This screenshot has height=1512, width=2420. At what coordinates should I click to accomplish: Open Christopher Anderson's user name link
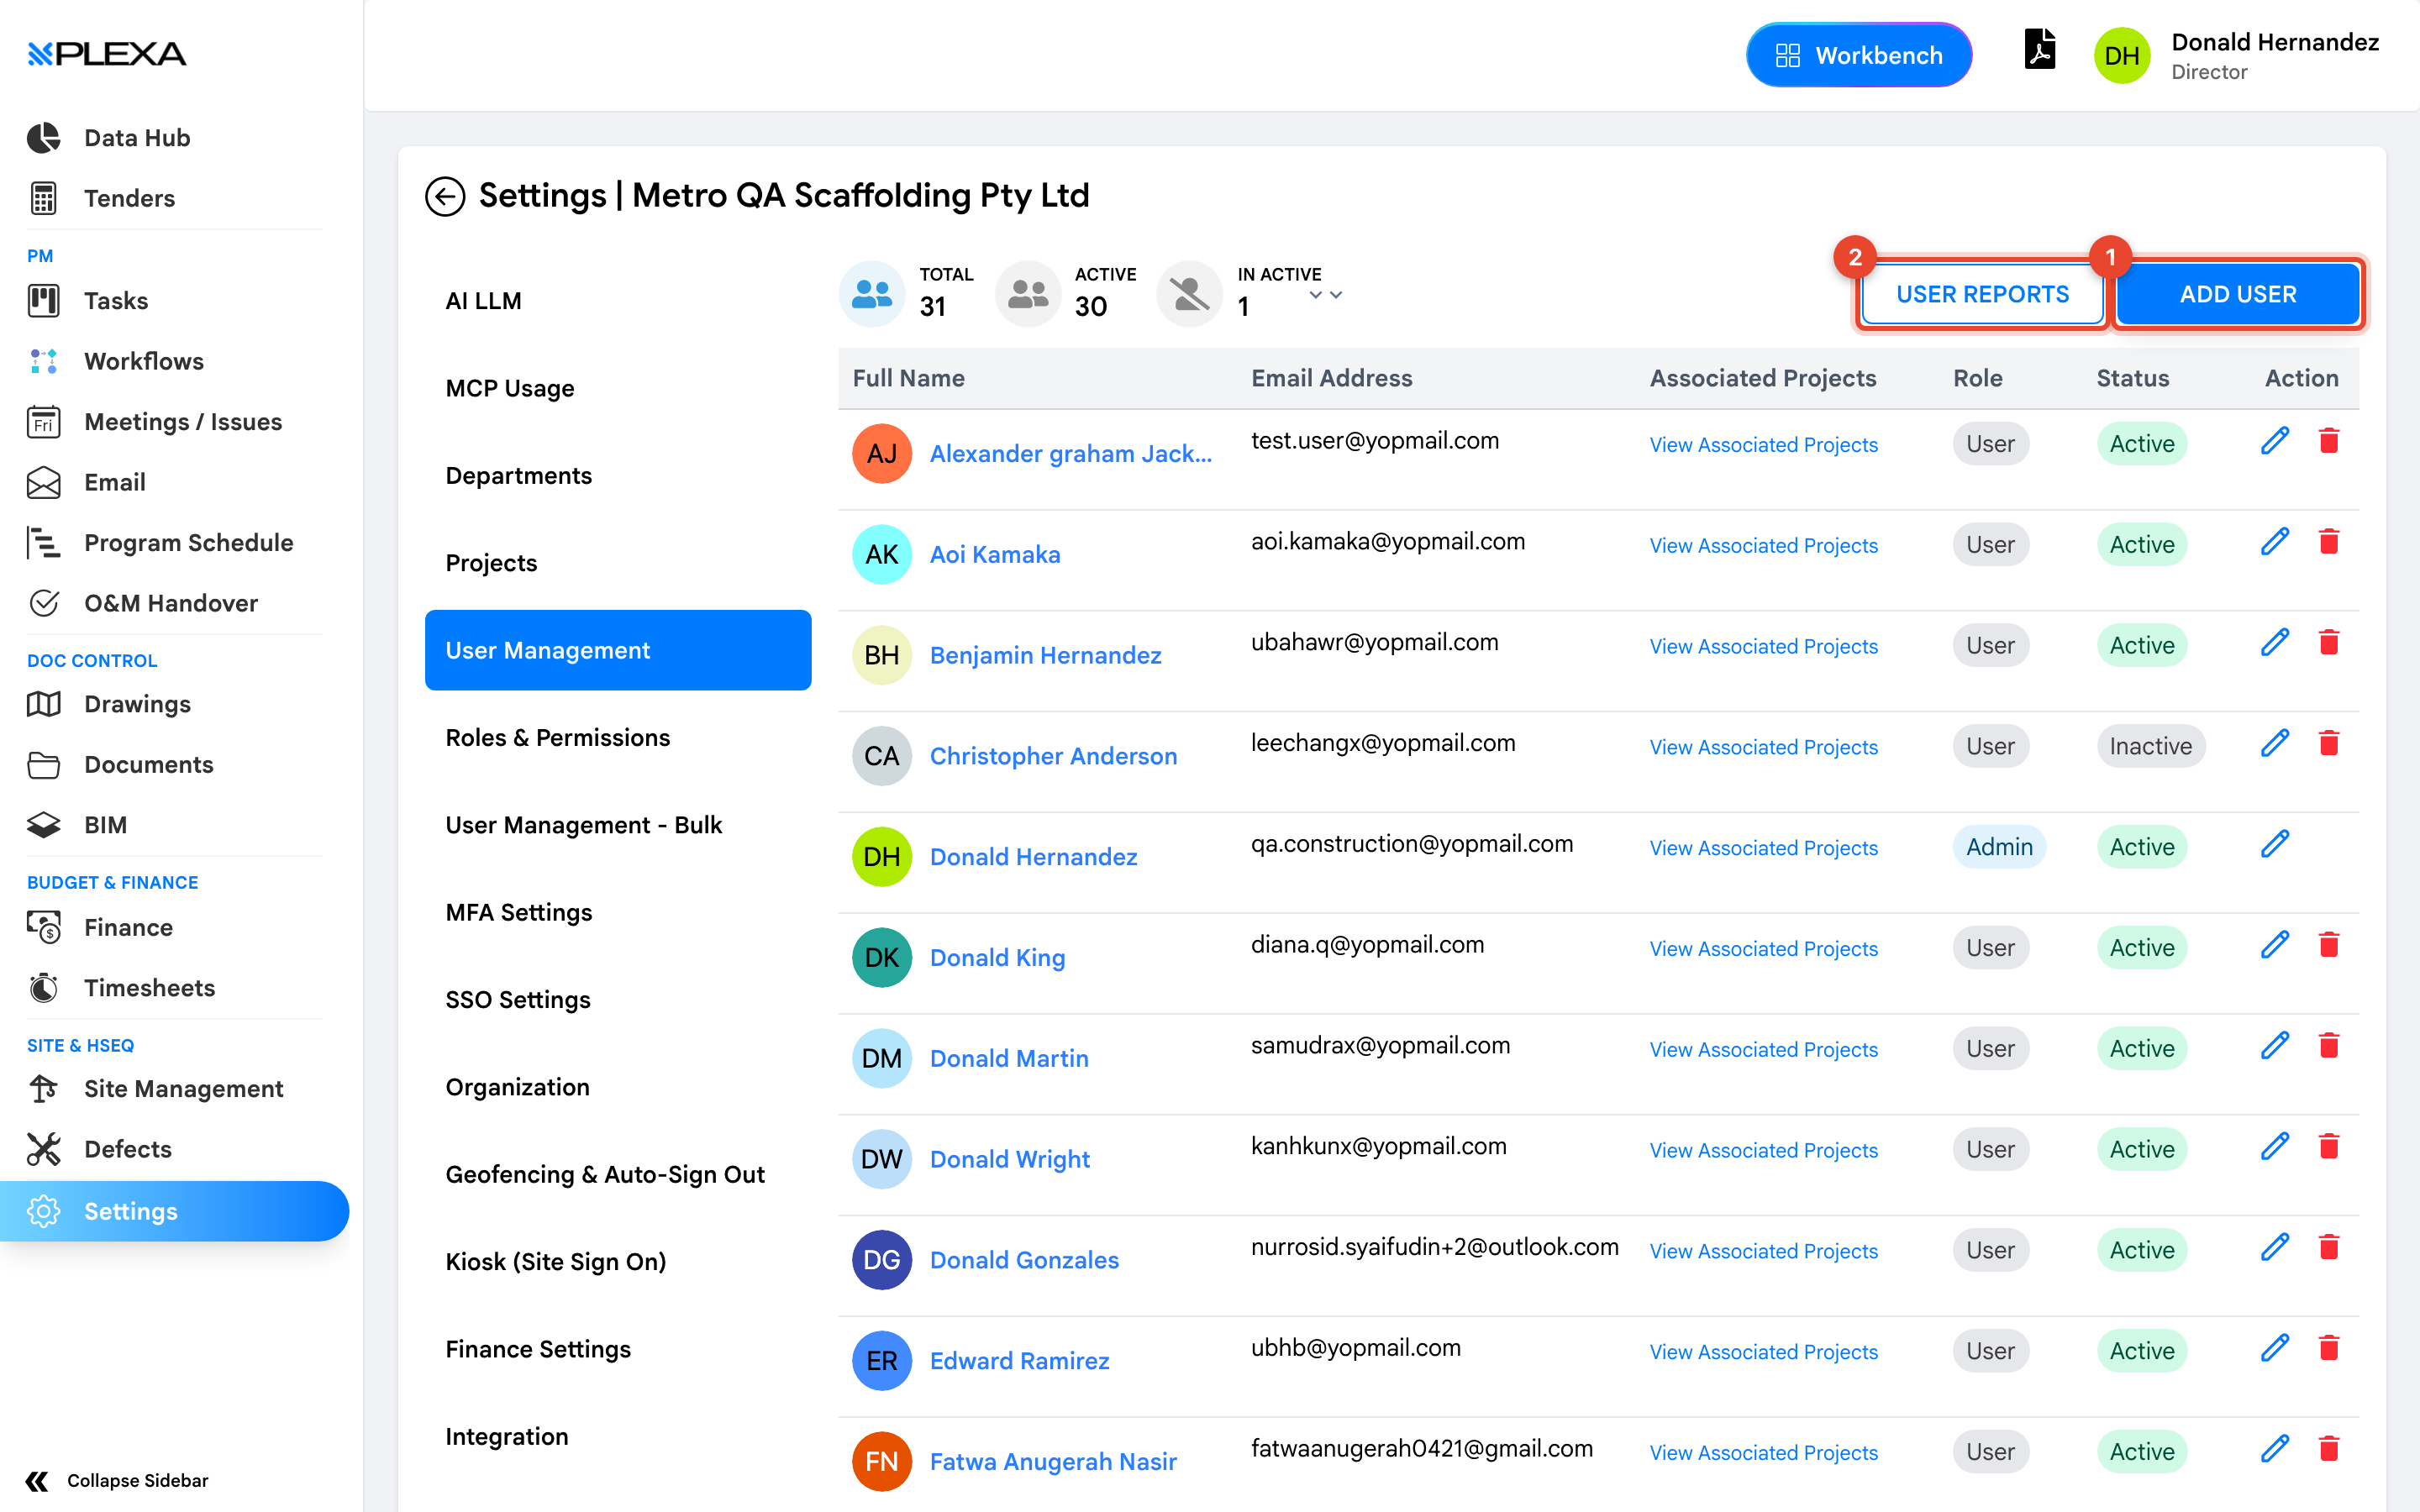pyautogui.click(x=1053, y=756)
